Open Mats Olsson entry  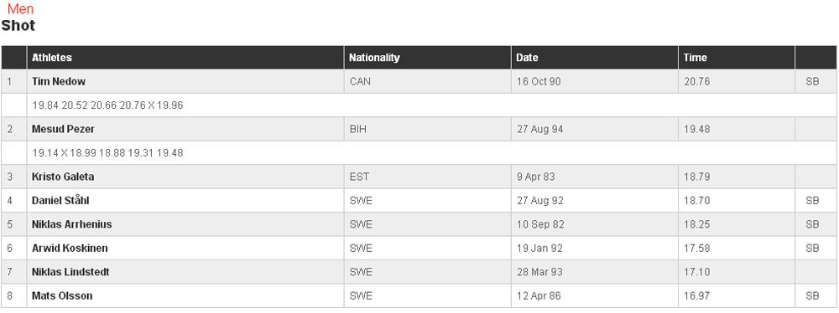pyautogui.click(x=62, y=296)
